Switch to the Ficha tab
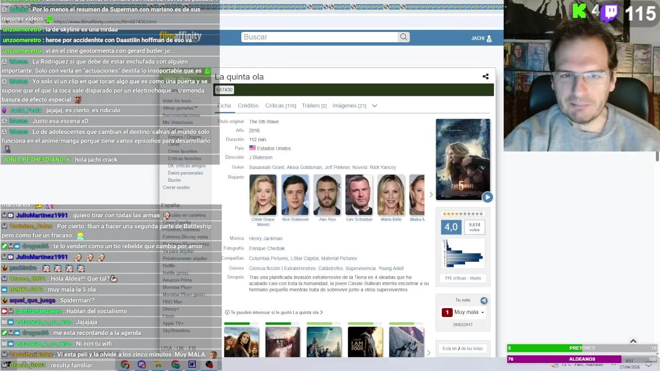660x371 pixels. coord(224,106)
